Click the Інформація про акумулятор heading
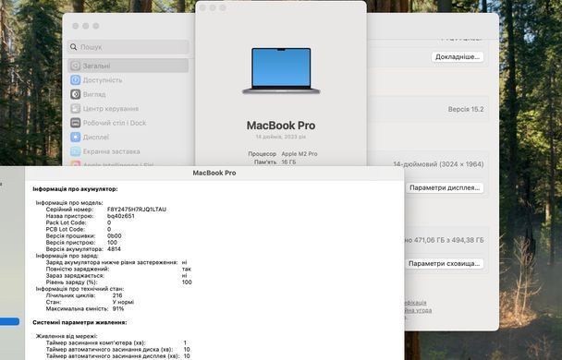This screenshot has height=360, width=562. [75, 189]
